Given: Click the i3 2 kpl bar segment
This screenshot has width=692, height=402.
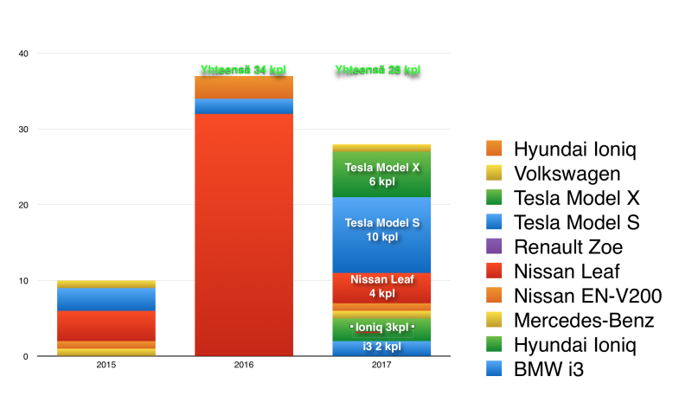Looking at the screenshot, I should [381, 348].
